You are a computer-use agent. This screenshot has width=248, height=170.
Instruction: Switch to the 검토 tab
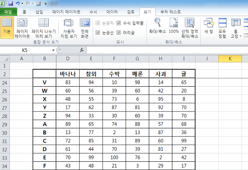pyautogui.click(x=131, y=12)
